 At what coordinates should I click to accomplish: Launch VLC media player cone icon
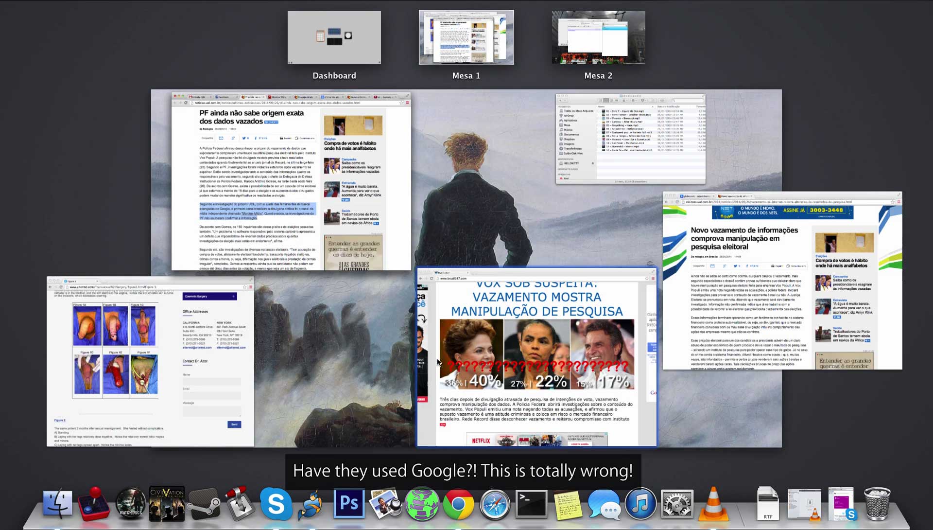tap(713, 504)
